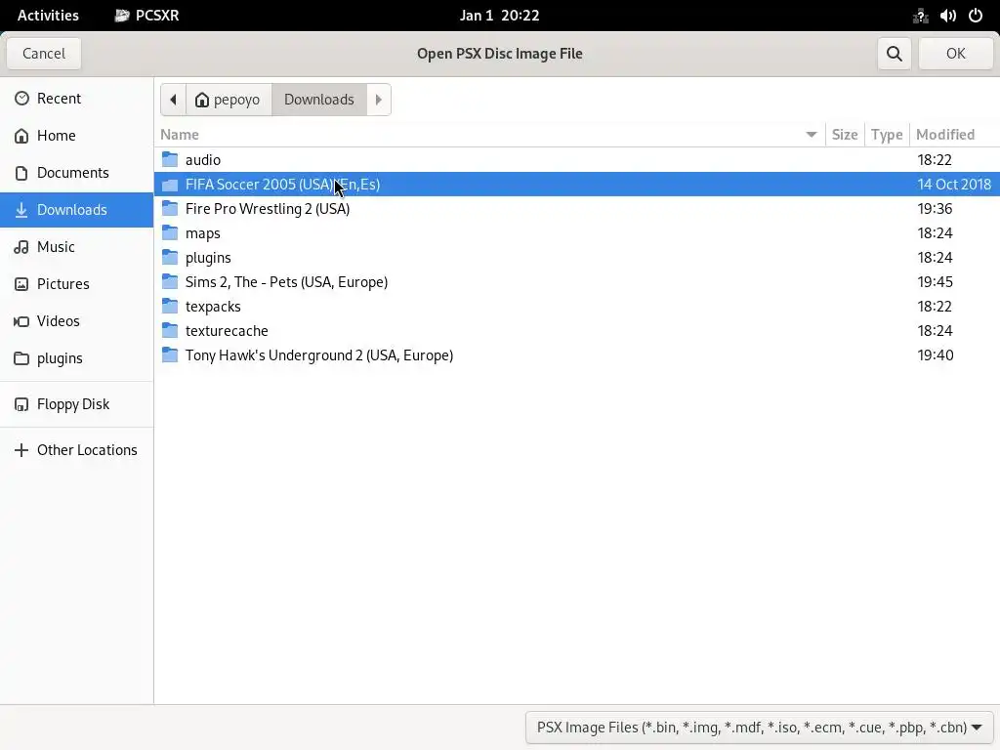Open Documents in the sidebar
The image size is (1000, 750).
coord(76,172)
